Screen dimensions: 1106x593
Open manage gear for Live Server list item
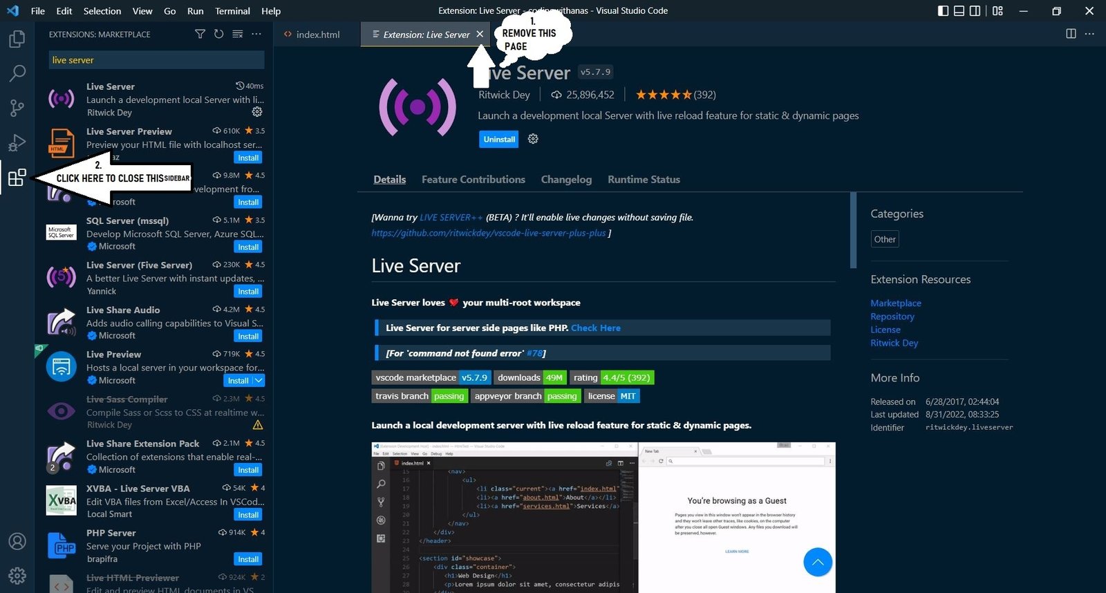point(257,112)
